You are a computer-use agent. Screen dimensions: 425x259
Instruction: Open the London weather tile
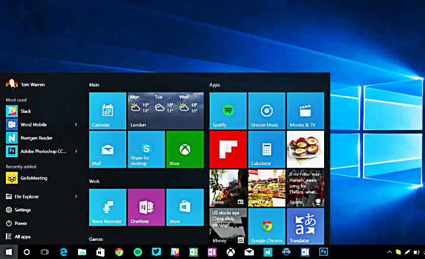(166, 111)
